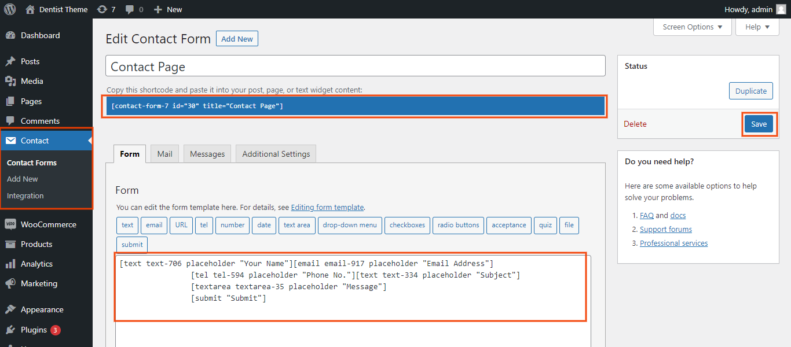The width and height of the screenshot is (791, 347).
Task: Open the updates icon showing 7
Action: [102, 9]
